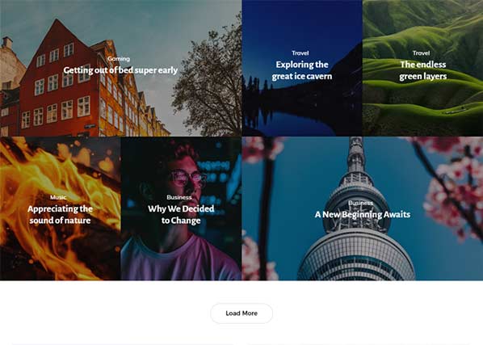Open 'Appreciating the sound of nature' post
483x345 pixels.
click(x=60, y=215)
